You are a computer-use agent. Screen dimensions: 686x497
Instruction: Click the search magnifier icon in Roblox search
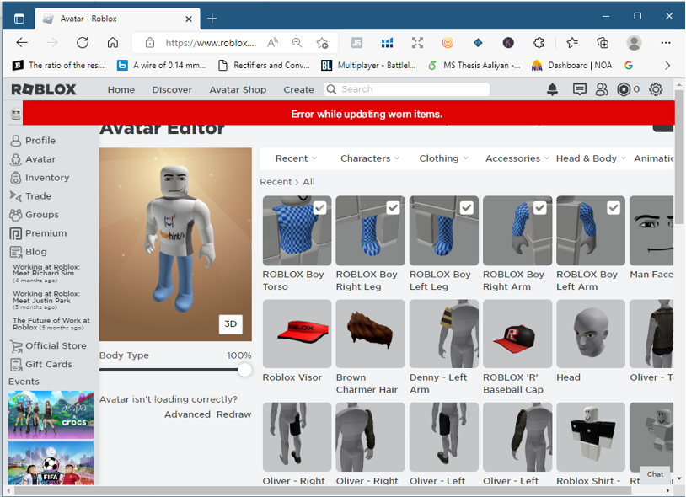(332, 89)
